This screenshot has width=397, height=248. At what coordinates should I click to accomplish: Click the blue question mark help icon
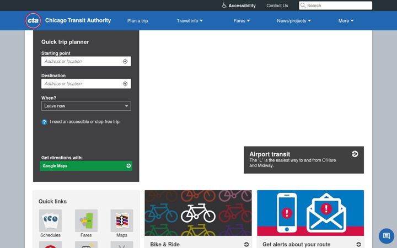pyautogui.click(x=44, y=122)
